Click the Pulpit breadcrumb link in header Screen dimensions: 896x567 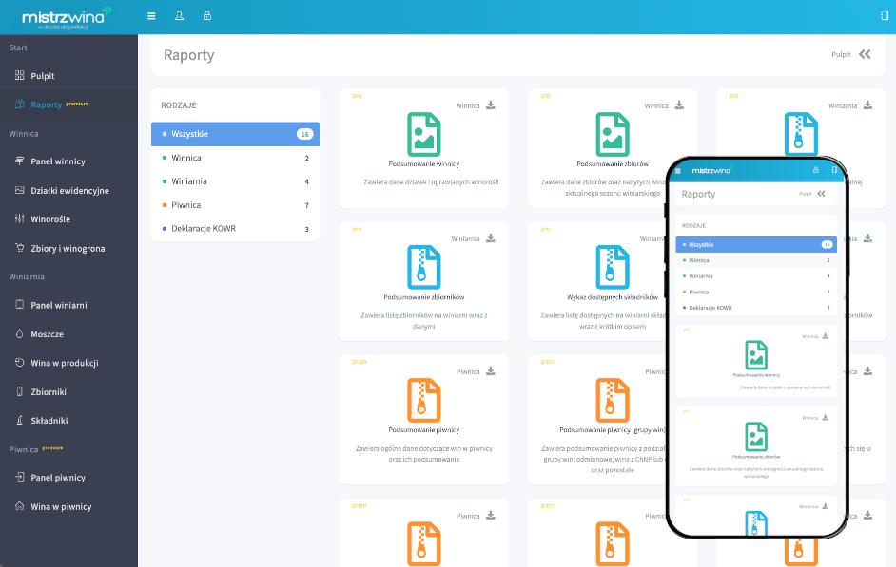coord(841,55)
